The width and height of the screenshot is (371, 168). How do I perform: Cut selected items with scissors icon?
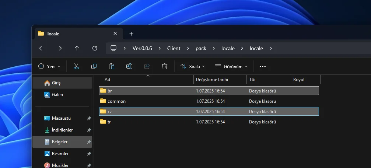coord(76,66)
